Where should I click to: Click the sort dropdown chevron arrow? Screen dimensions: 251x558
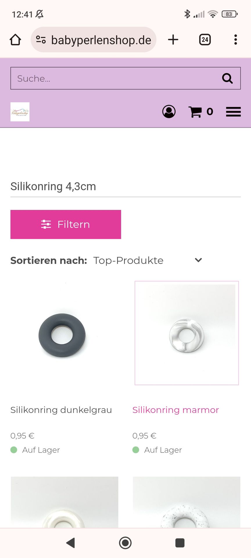pyautogui.click(x=198, y=260)
